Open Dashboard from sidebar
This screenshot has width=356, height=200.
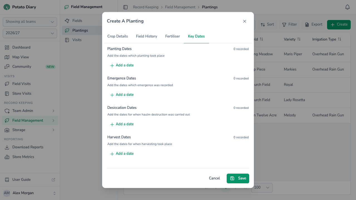click(x=30, y=47)
